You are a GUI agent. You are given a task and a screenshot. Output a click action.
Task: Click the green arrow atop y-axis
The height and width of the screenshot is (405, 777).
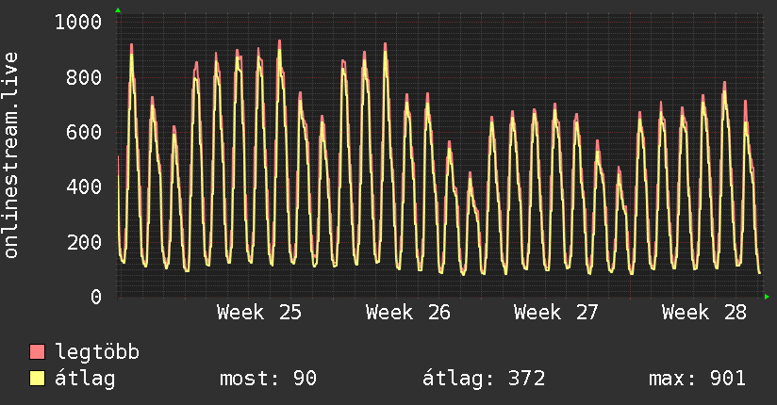[118, 10]
